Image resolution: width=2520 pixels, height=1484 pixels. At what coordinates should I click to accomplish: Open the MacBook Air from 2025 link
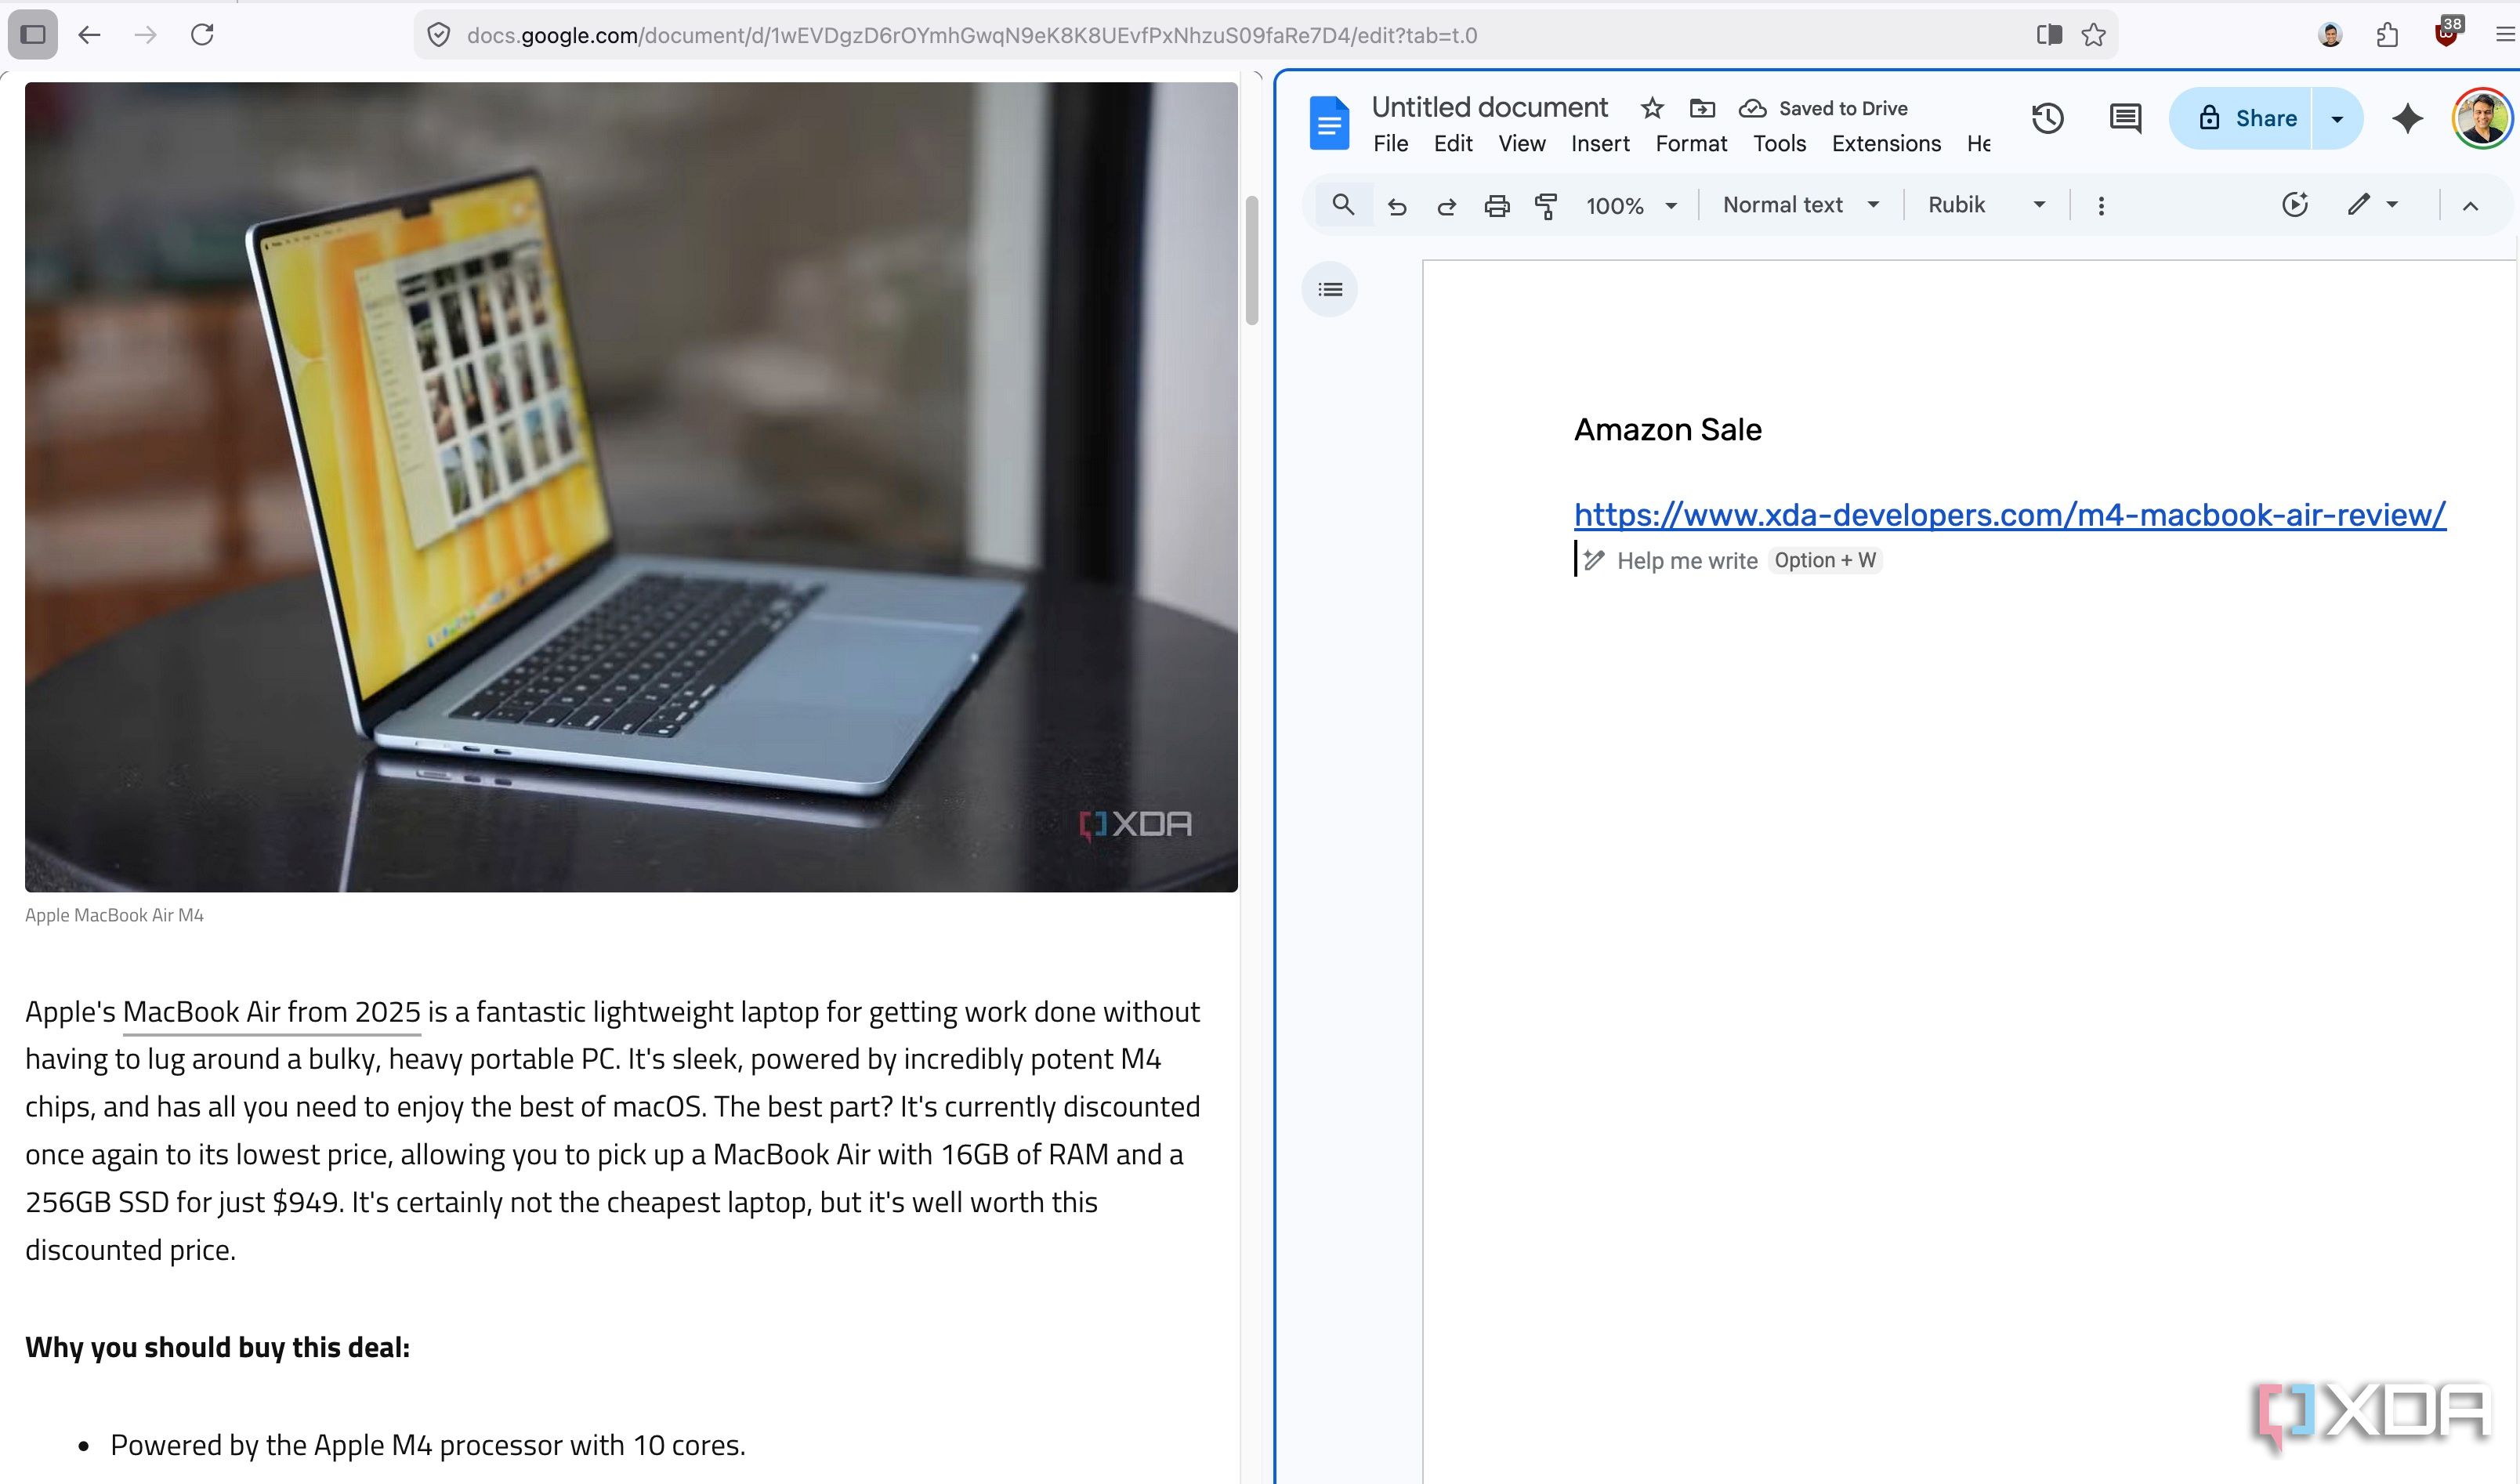point(271,1012)
